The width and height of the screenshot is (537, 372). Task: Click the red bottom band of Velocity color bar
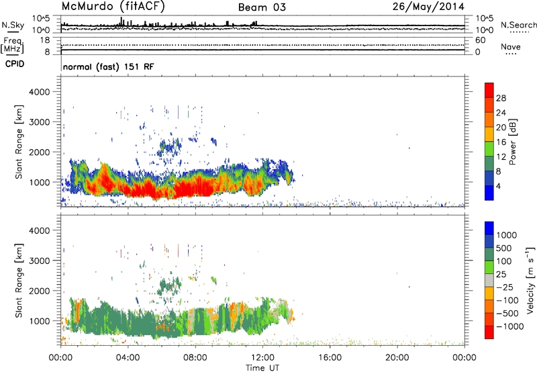coord(489,332)
